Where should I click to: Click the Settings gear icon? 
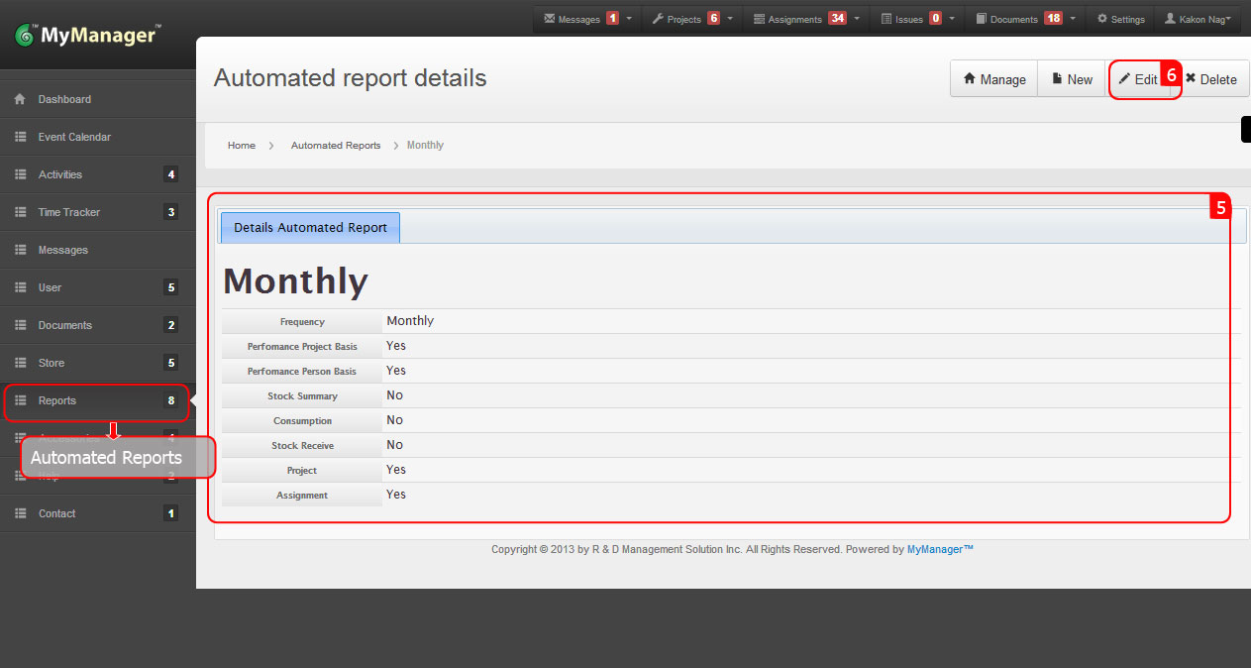(1102, 18)
